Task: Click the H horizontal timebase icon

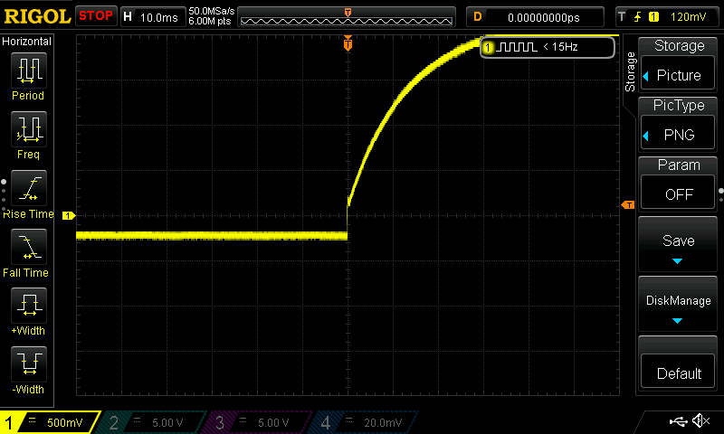Action: [x=128, y=17]
